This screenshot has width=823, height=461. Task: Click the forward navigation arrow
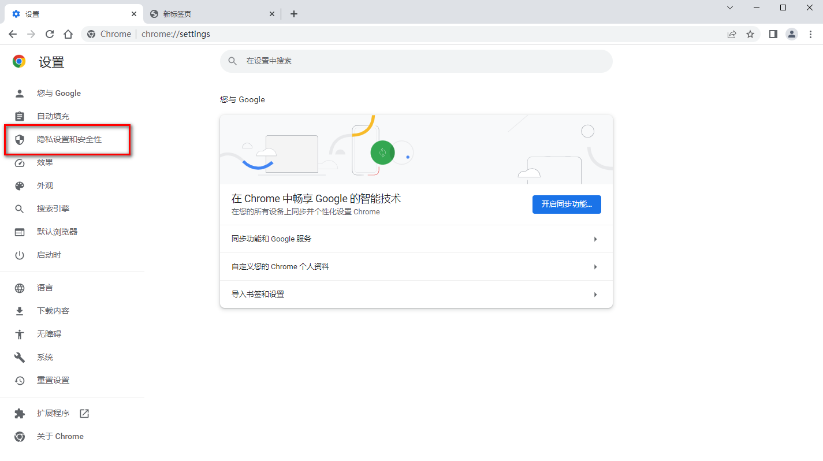[x=31, y=34]
